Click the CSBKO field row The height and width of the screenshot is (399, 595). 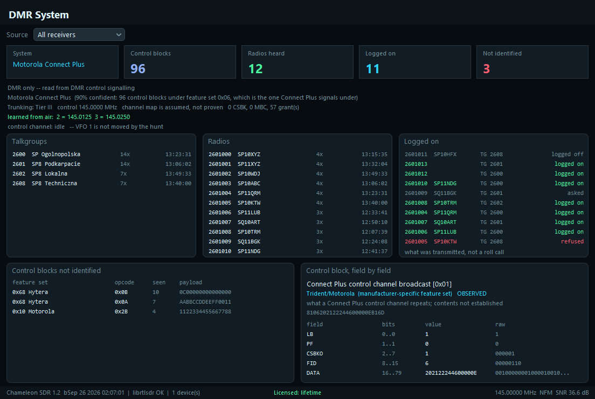pyautogui.click(x=444, y=353)
